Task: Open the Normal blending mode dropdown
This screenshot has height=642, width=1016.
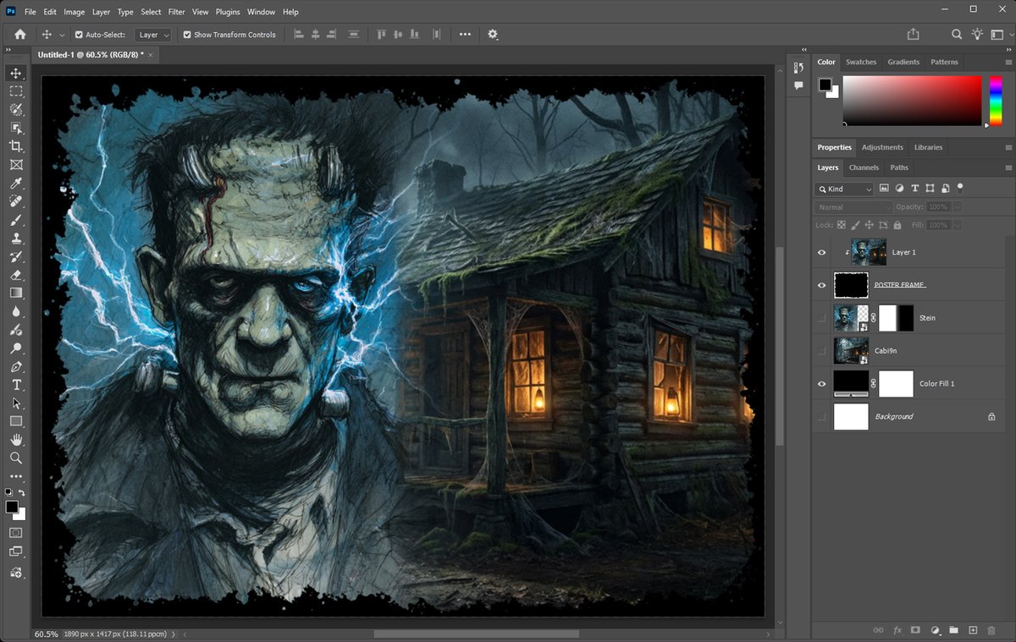Action: click(854, 207)
